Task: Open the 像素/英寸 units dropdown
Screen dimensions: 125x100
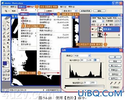Action: [x=76, y=11]
